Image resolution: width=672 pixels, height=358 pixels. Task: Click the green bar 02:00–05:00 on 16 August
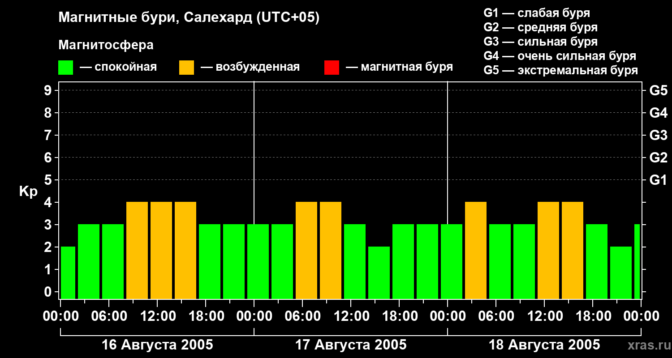(89, 261)
